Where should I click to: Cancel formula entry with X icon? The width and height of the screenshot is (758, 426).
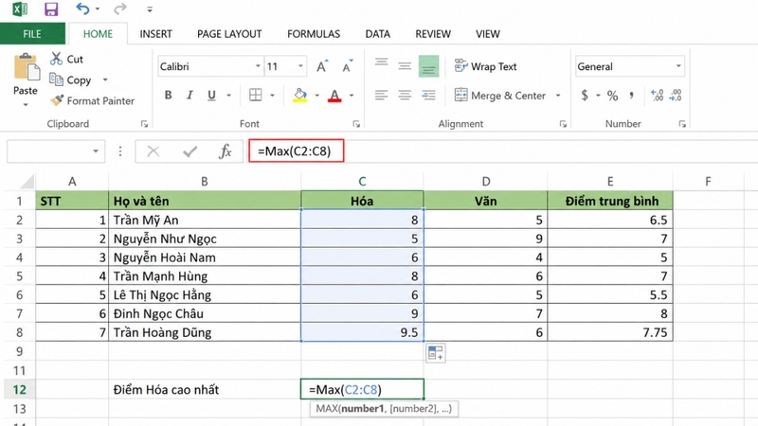pos(153,151)
